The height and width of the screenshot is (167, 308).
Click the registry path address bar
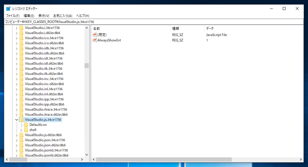coord(154,22)
